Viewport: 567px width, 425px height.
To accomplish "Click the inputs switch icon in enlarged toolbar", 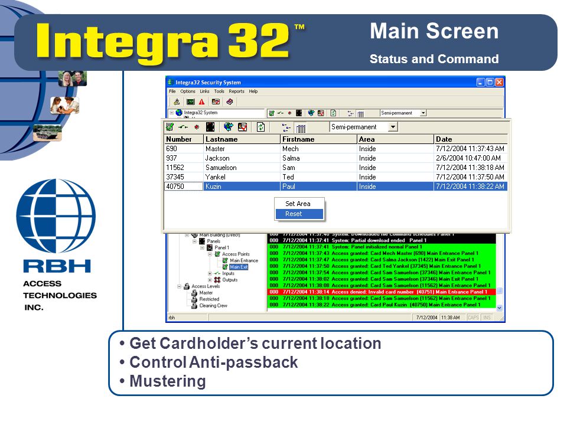I will pyautogui.click(x=183, y=127).
